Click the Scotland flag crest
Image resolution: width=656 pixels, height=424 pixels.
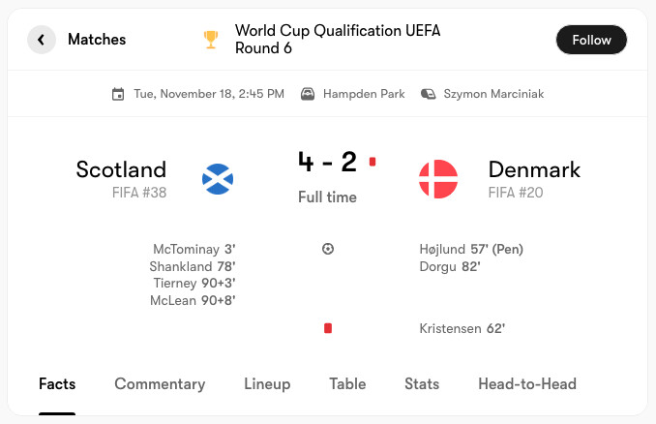[x=217, y=179]
